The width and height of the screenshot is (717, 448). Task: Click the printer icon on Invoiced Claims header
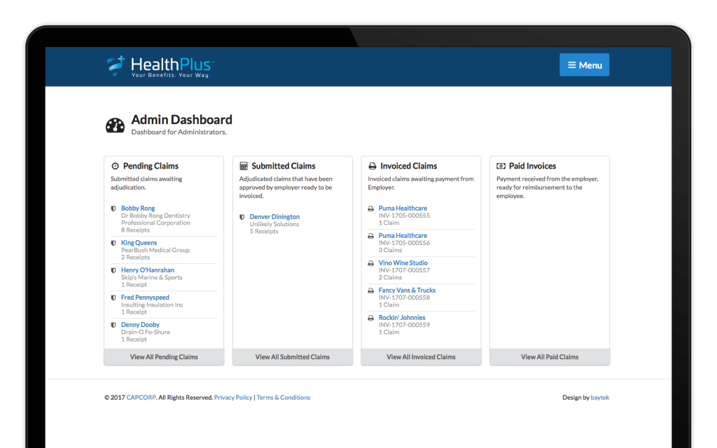pos(371,166)
